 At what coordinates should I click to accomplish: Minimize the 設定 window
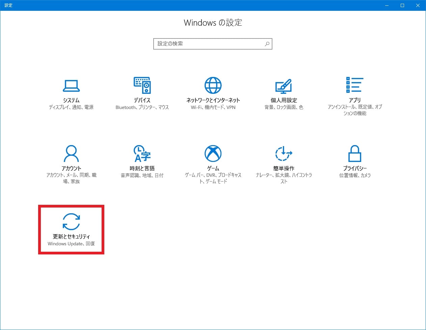click(x=387, y=5)
